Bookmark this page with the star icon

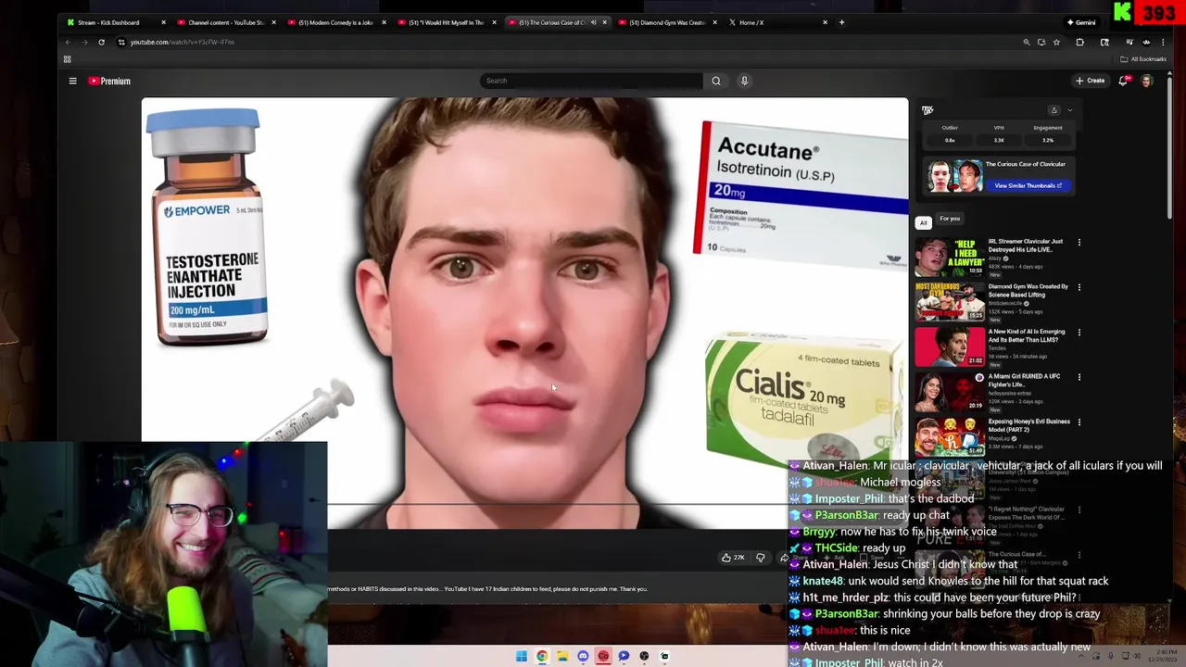pos(1056,42)
